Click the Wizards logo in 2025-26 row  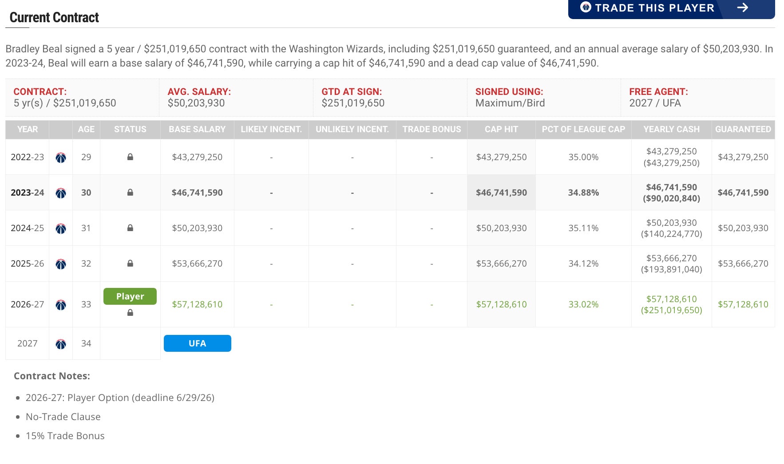tap(61, 264)
